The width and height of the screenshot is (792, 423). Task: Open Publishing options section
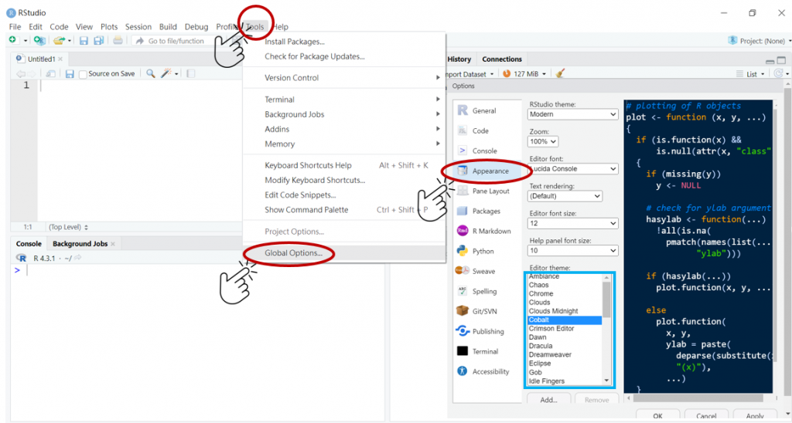(x=487, y=331)
